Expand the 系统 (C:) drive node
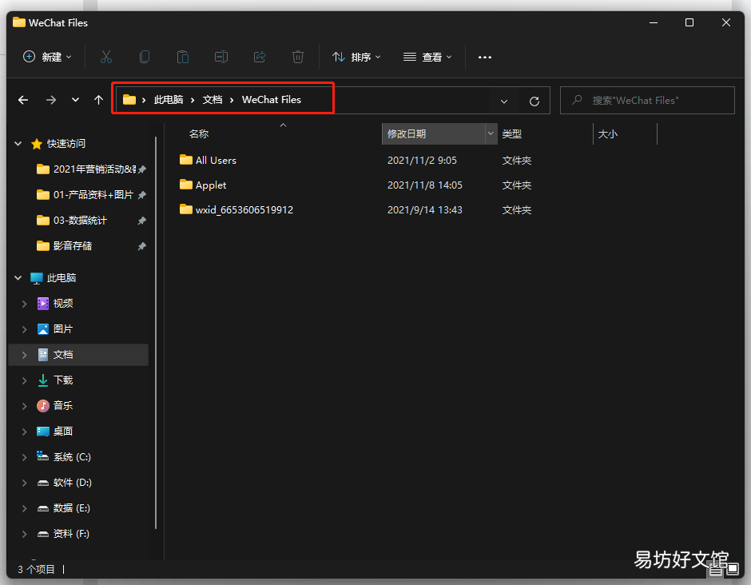 tap(25, 457)
